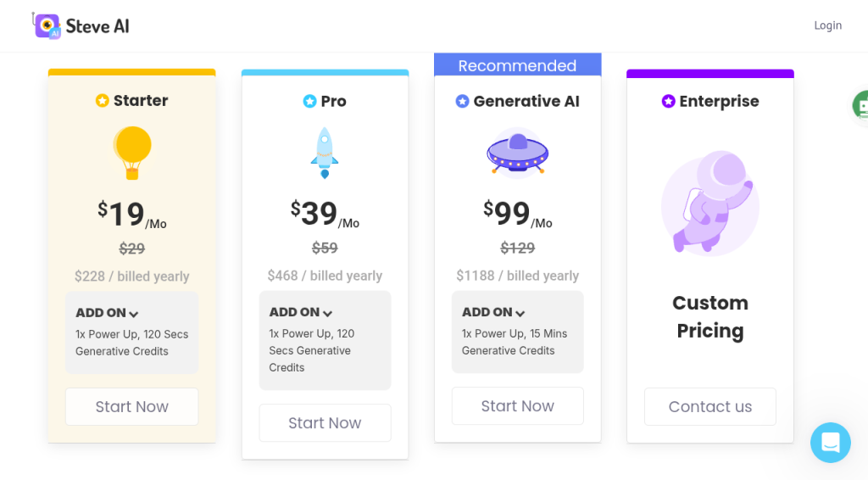Screen dimensions: 868x480
Task: Expand the ADD ON chevron in Generative AI plan
Action: 520,313
